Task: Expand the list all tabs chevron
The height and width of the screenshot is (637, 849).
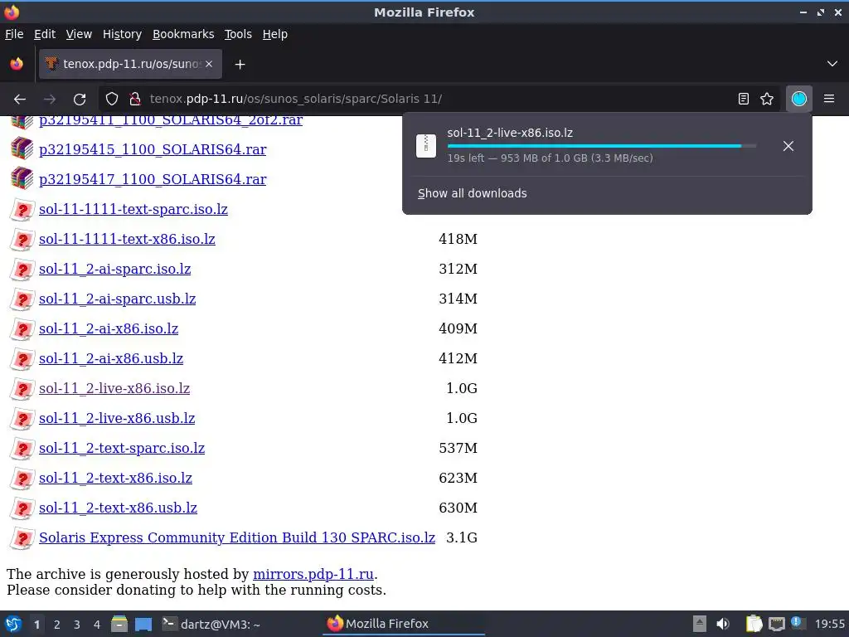Action: coord(832,64)
